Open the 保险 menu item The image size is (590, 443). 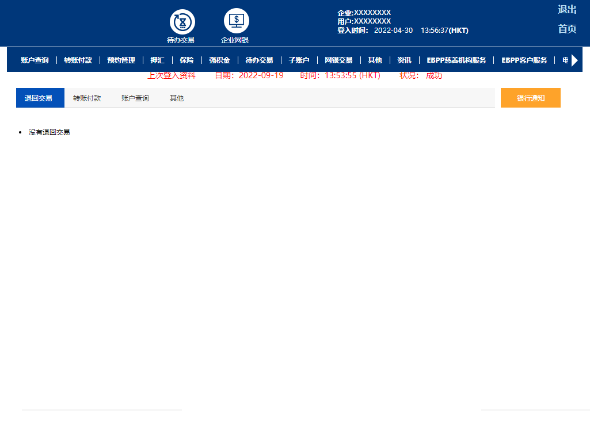186,60
